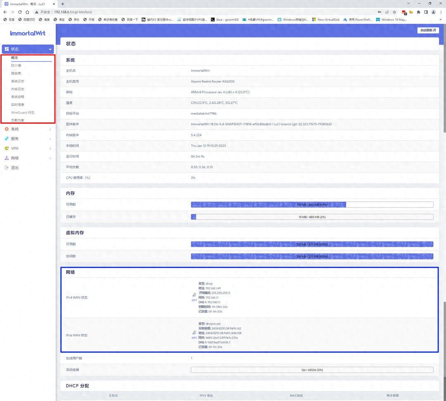
Task: Bookmark this page with the star icon
Action: (394, 12)
